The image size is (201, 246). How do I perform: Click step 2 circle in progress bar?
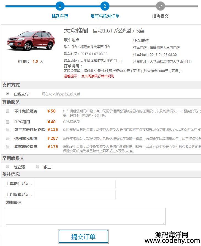pos(105,6)
